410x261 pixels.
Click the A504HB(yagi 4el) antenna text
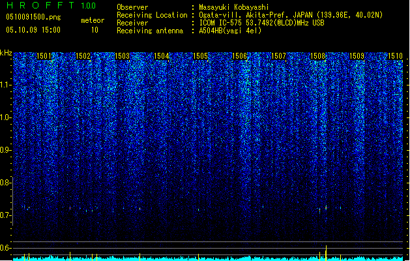230,31
